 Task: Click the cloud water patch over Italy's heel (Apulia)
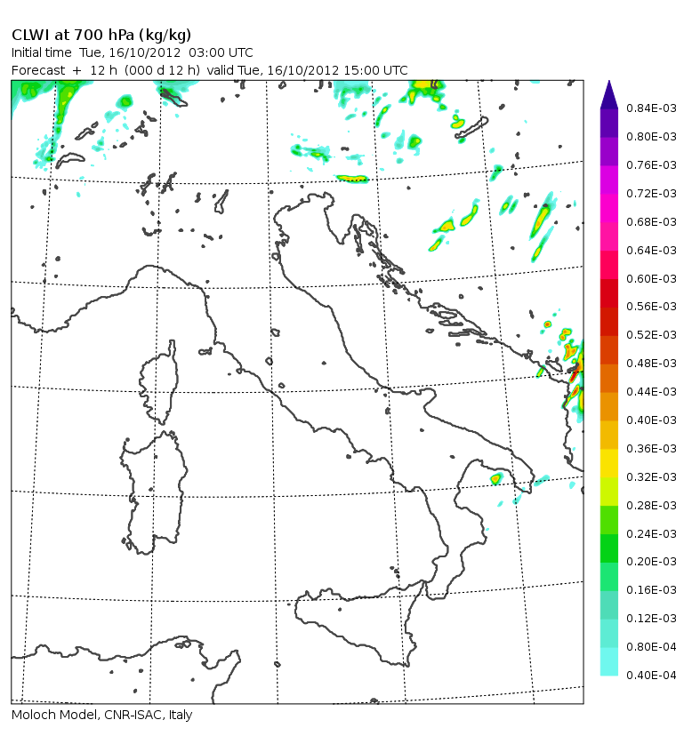click(496, 479)
